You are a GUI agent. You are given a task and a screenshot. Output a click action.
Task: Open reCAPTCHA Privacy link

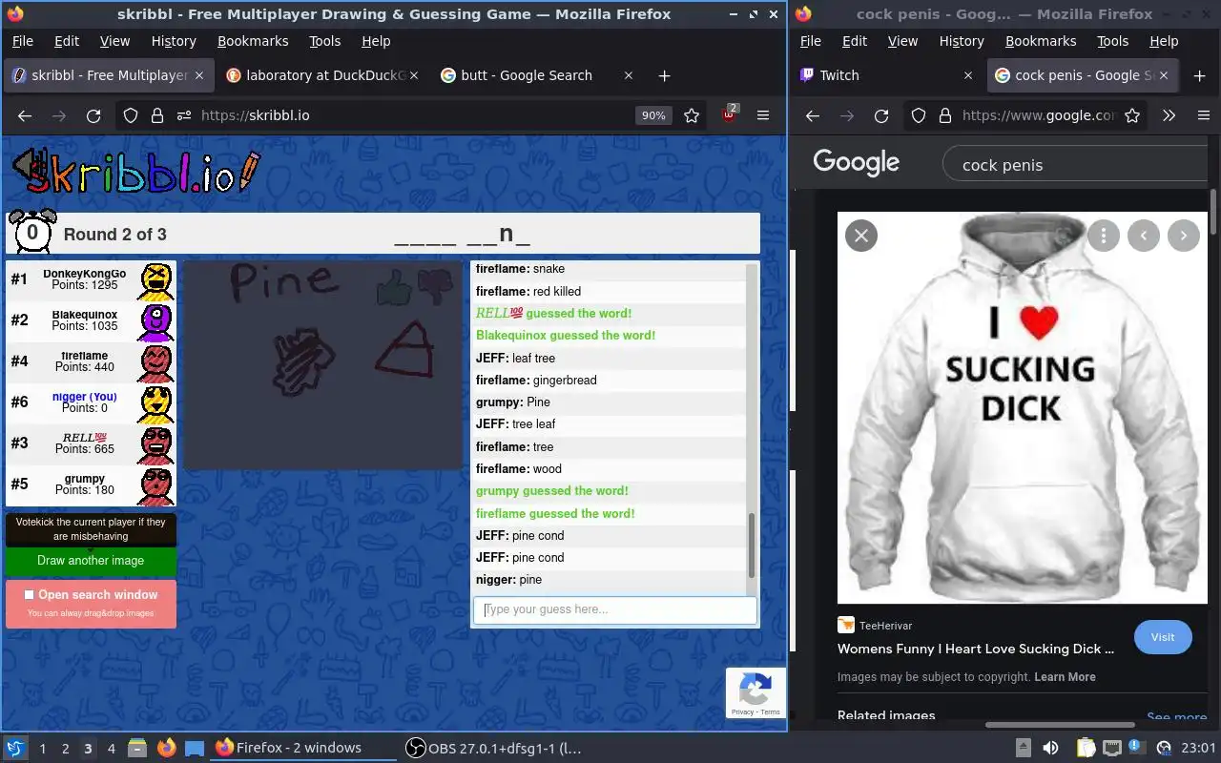pyautogui.click(x=742, y=712)
